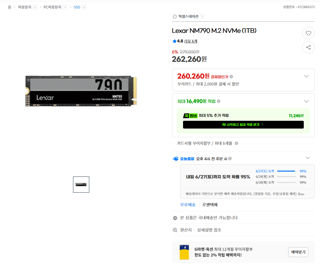Expand 오늘출발 delivery details chevron

pos(308,158)
